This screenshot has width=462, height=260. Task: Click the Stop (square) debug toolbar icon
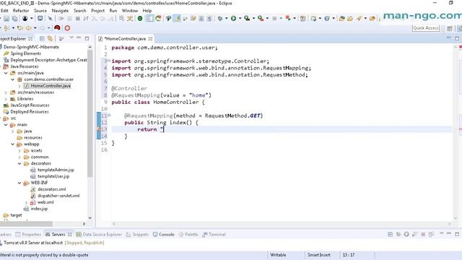78,19
